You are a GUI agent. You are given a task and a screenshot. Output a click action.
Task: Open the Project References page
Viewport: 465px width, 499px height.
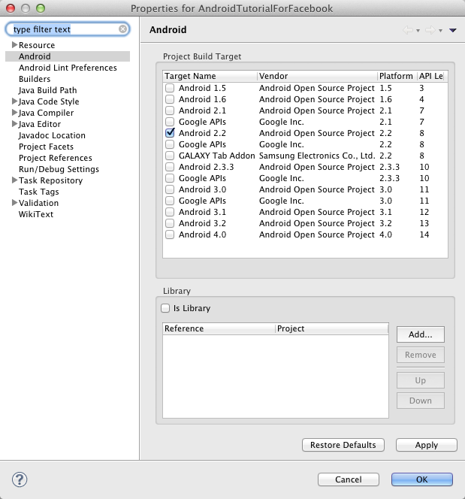pyautogui.click(x=56, y=158)
